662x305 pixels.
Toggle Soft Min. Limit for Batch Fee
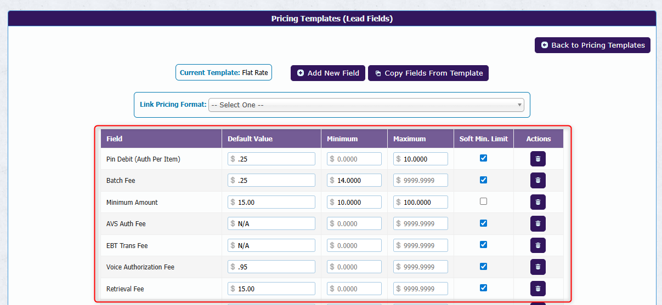pyautogui.click(x=483, y=180)
